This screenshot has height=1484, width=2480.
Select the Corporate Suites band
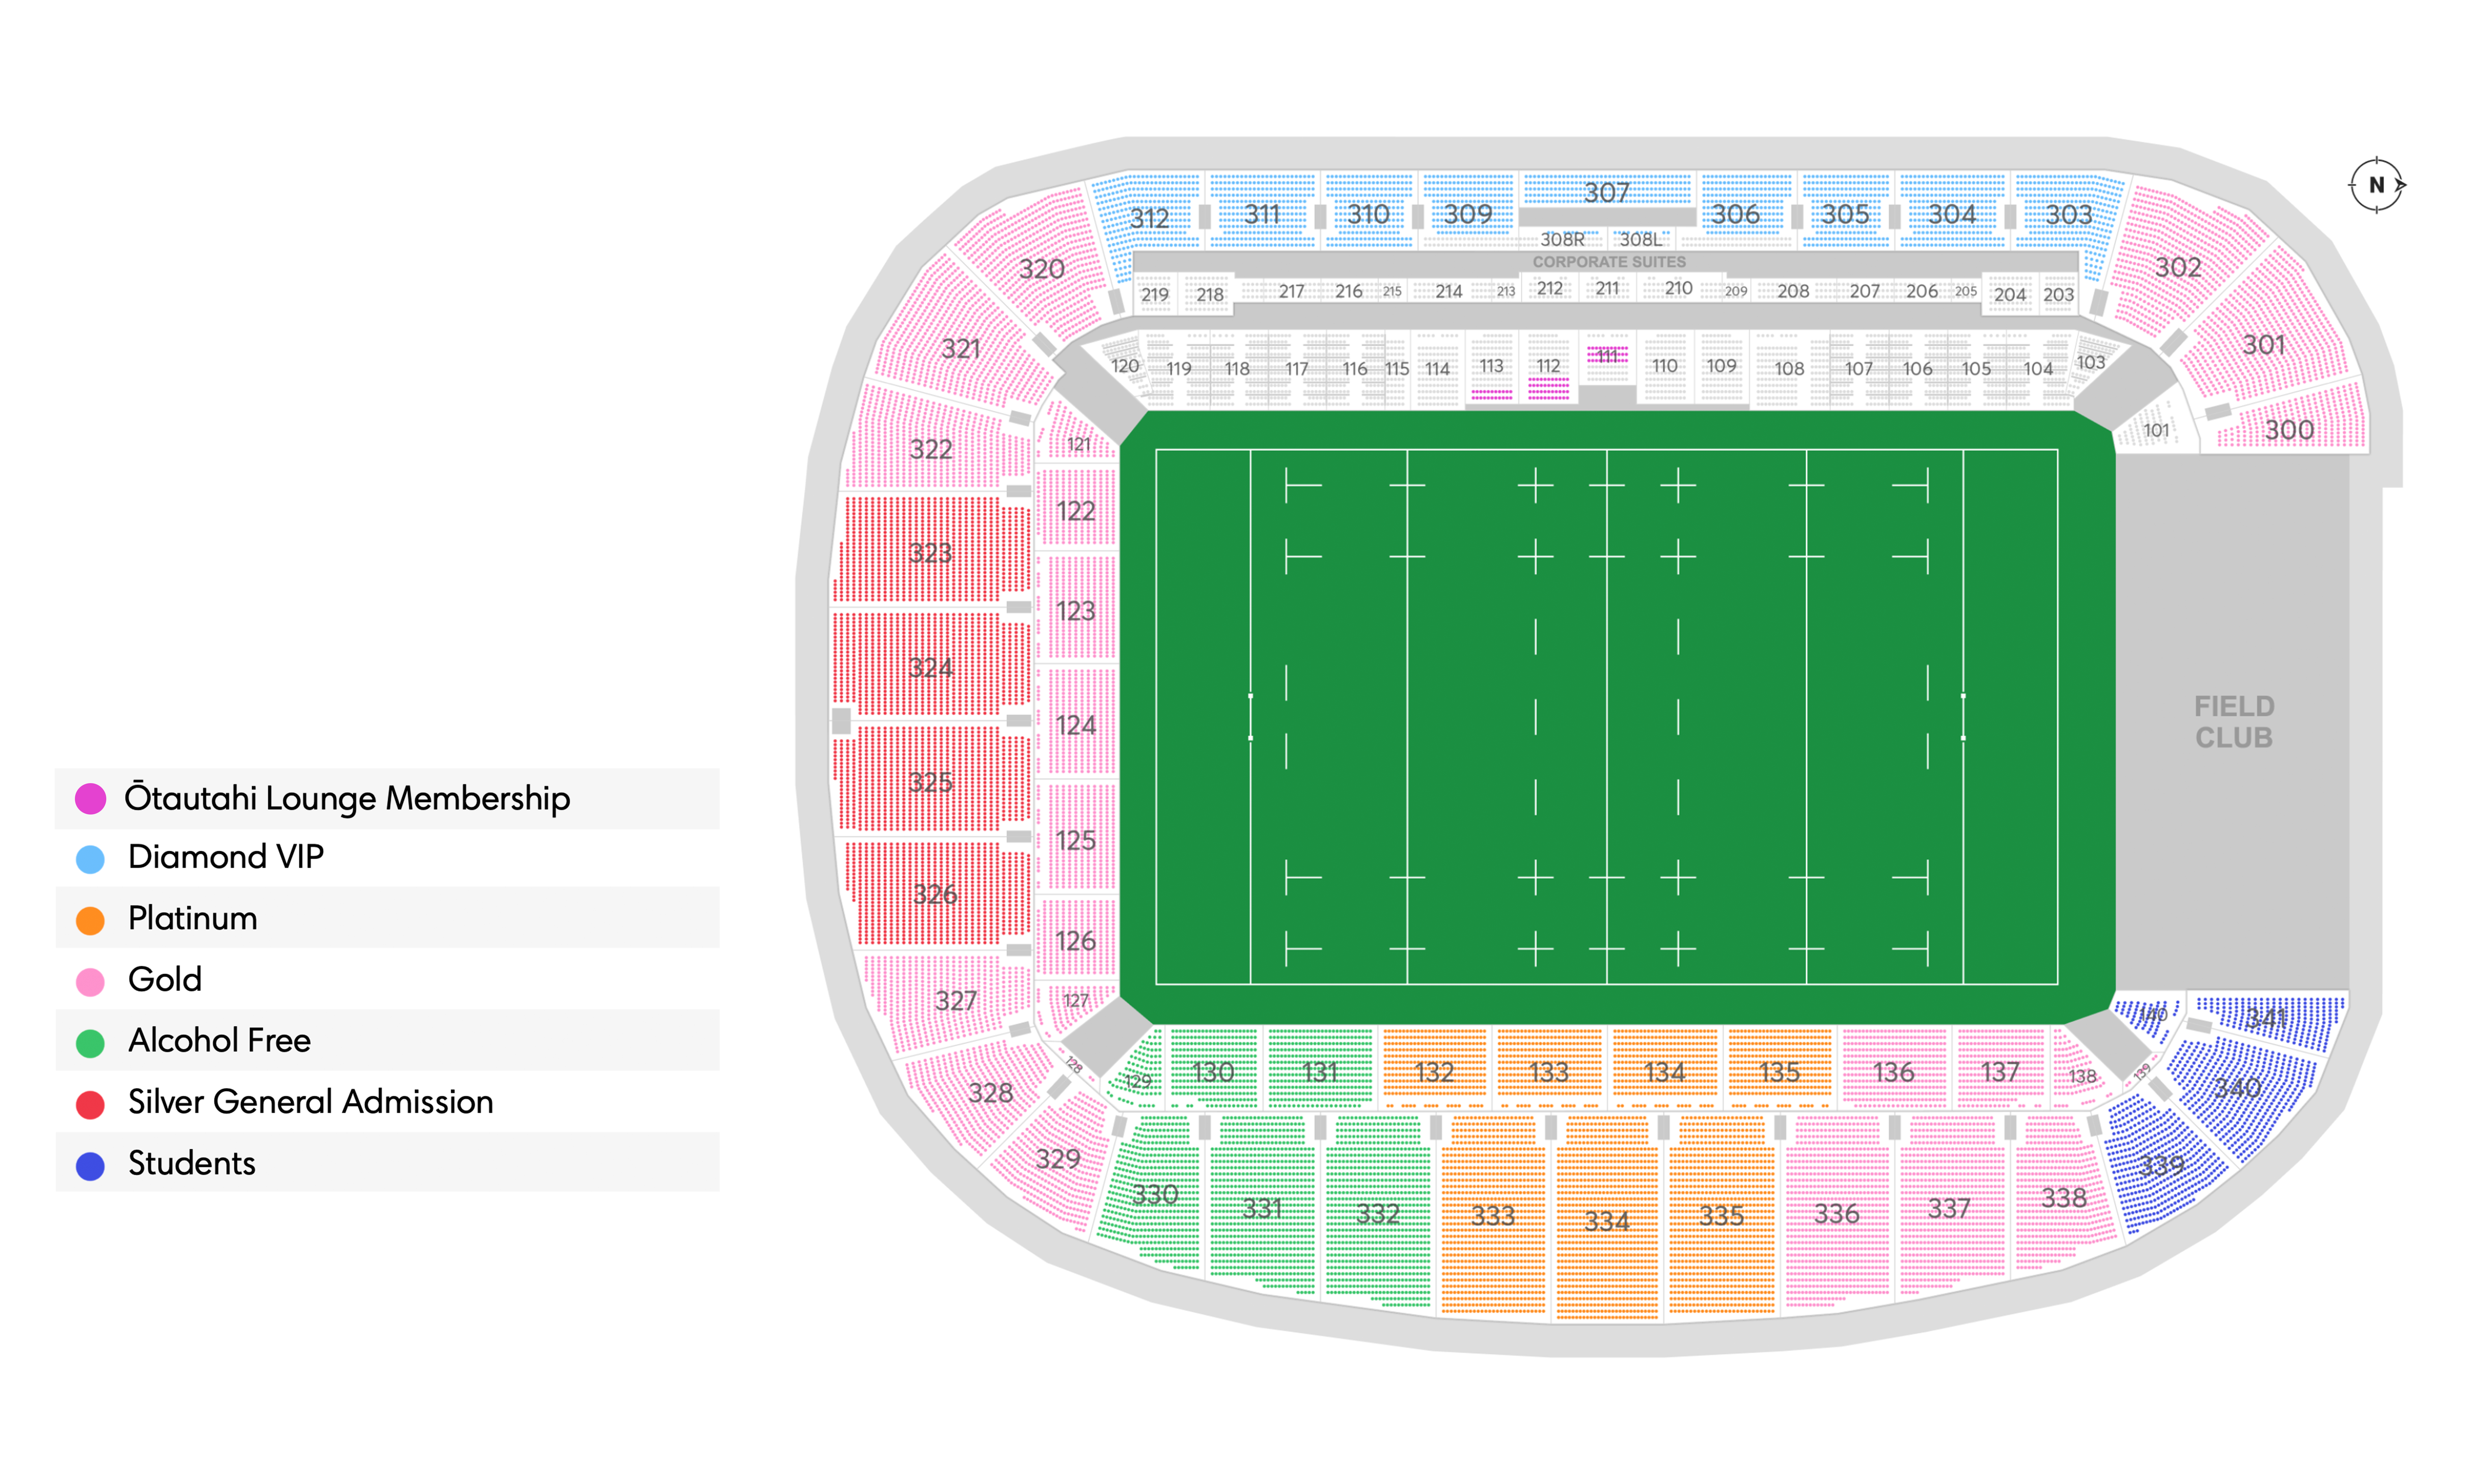point(1608,262)
